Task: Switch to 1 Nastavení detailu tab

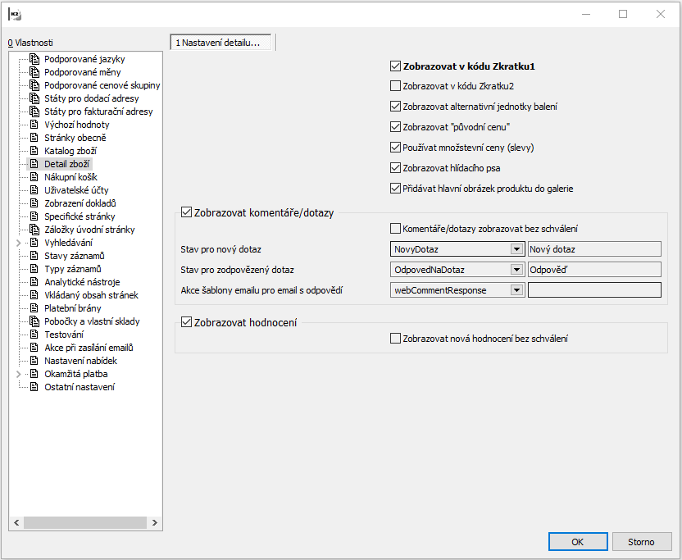Action: click(220, 43)
